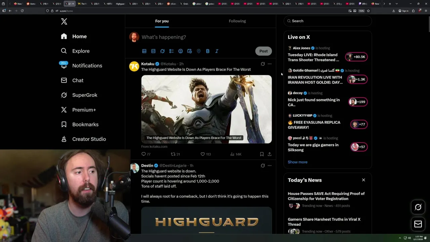Click the Grok icon on Kotaku post
Viewport: 430px width, 242px height.
263,64
